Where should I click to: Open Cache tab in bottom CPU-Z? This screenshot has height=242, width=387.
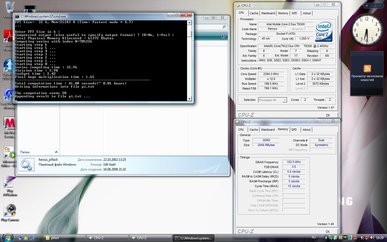pos(254,130)
